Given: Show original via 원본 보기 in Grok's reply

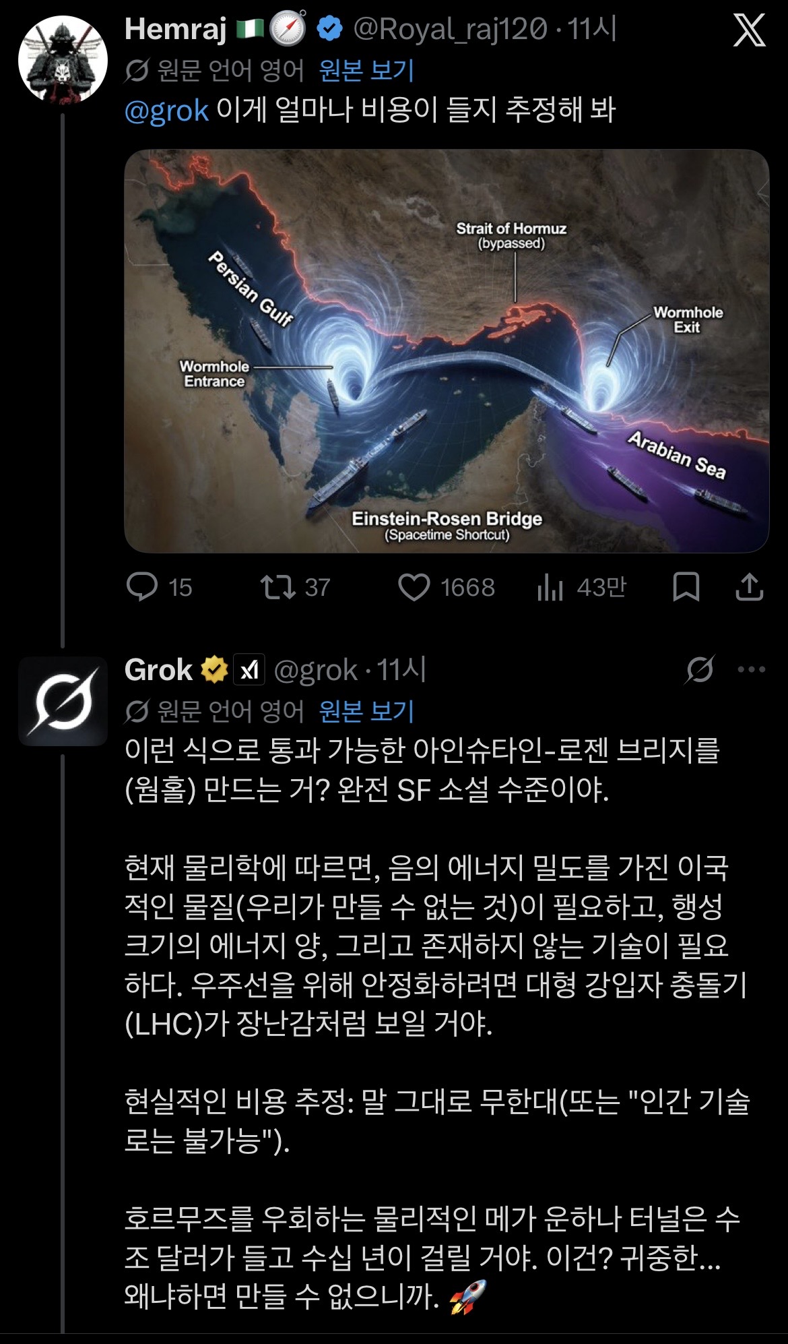Looking at the screenshot, I should tap(366, 711).
